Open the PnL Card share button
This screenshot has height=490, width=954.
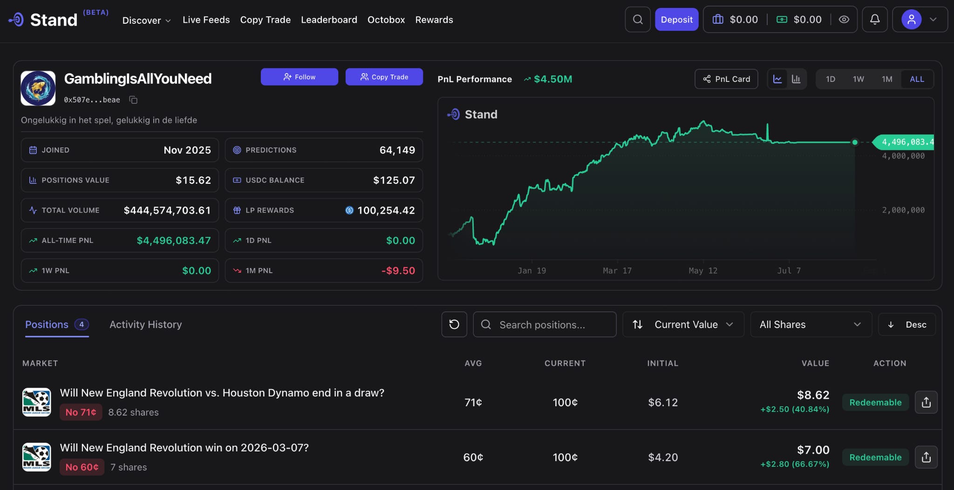[726, 79]
